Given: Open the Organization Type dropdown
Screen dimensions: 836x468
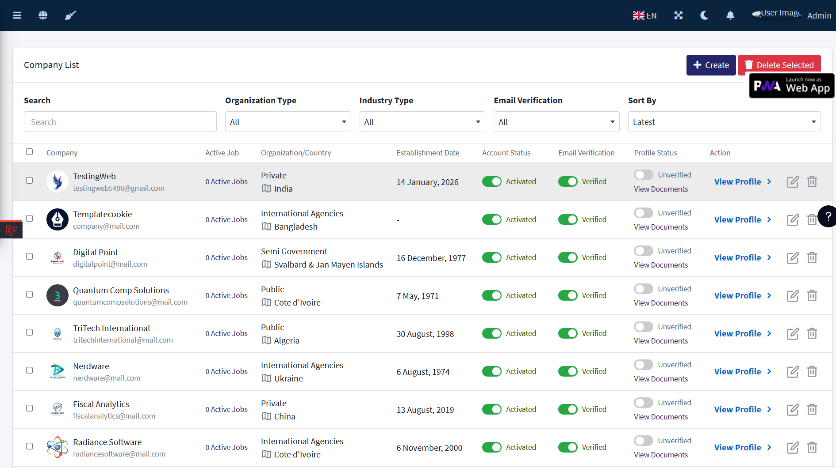Looking at the screenshot, I should [x=288, y=122].
